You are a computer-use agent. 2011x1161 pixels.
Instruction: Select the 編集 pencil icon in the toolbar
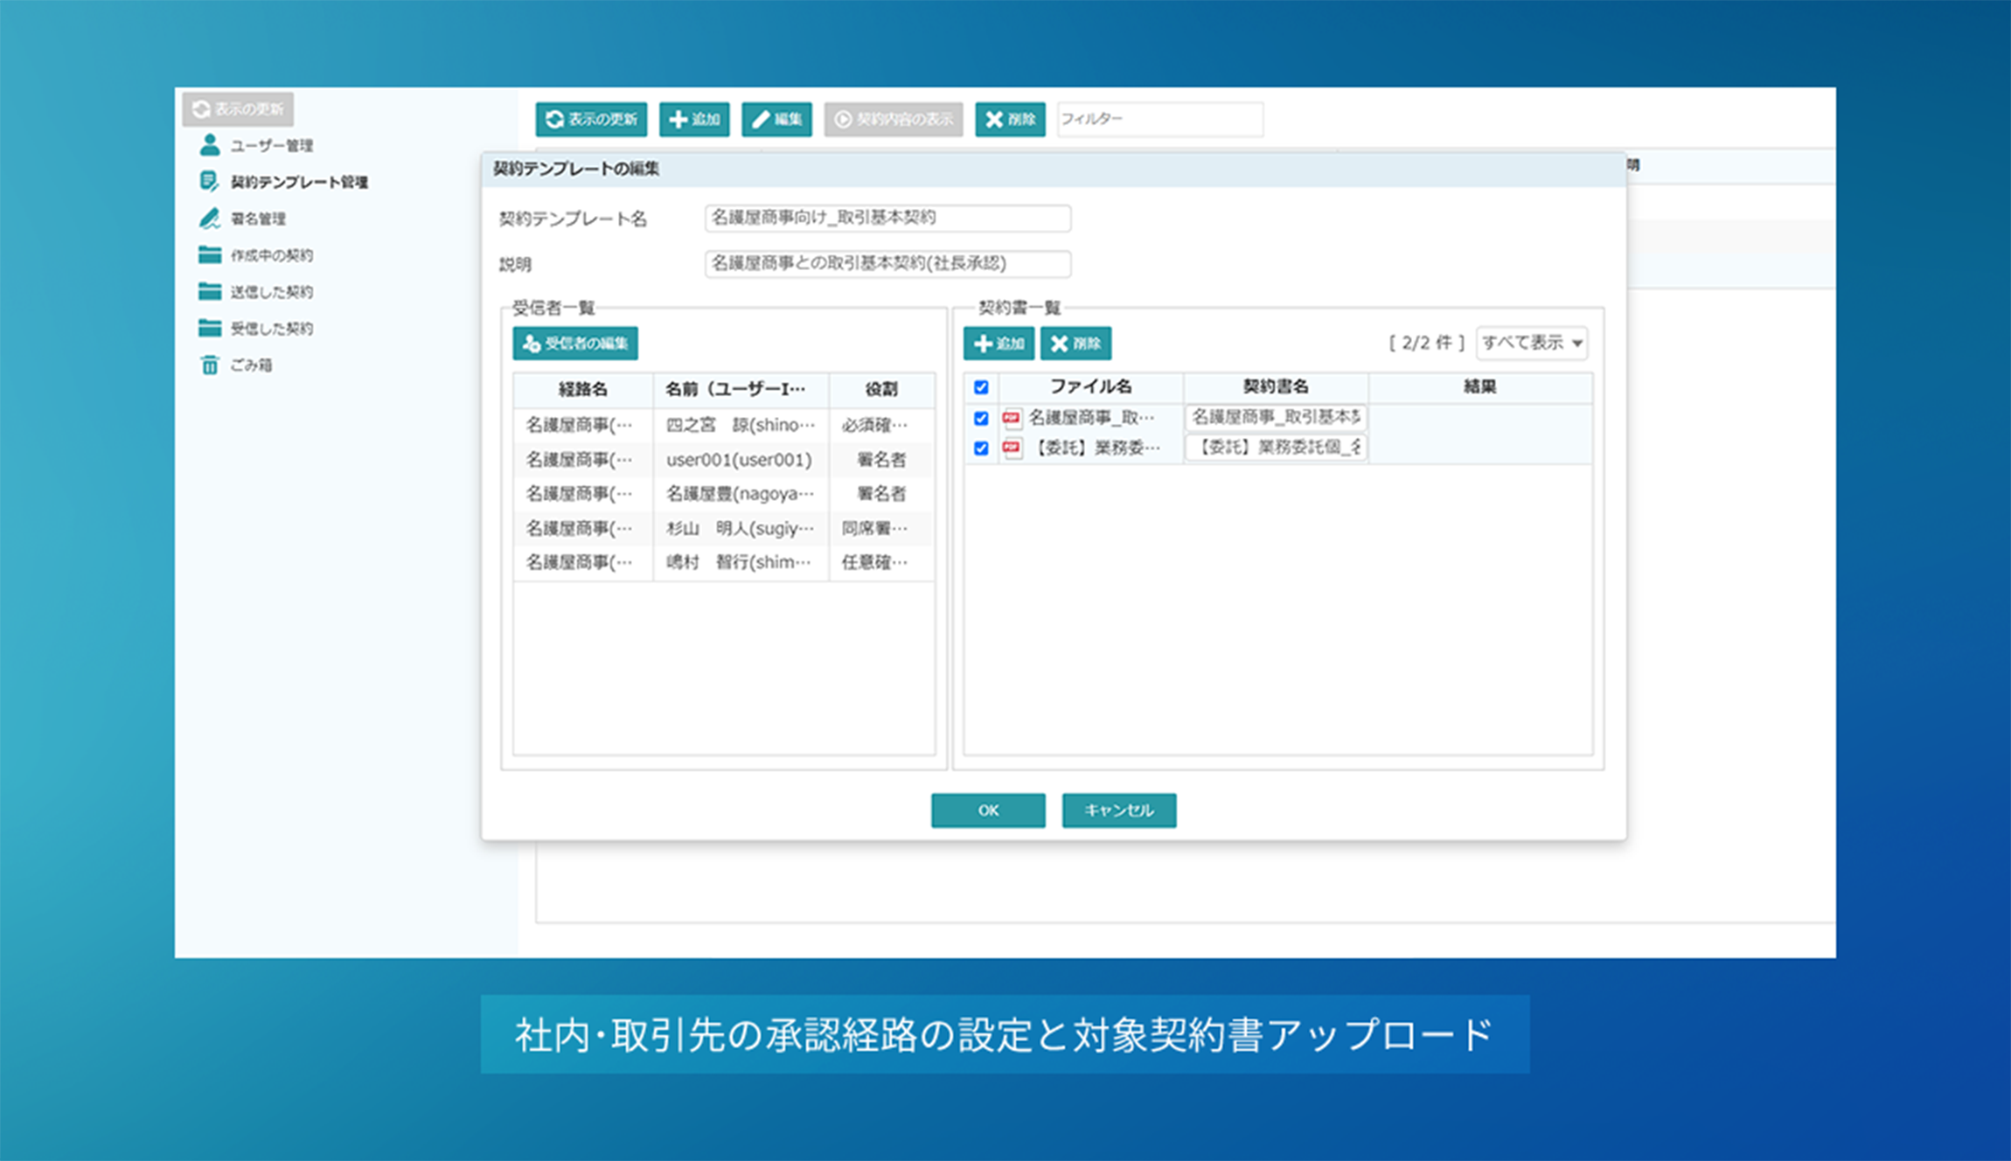(760, 120)
